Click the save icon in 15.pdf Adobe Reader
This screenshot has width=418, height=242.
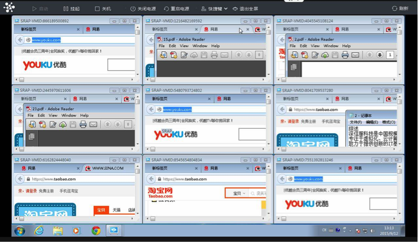[204, 55]
